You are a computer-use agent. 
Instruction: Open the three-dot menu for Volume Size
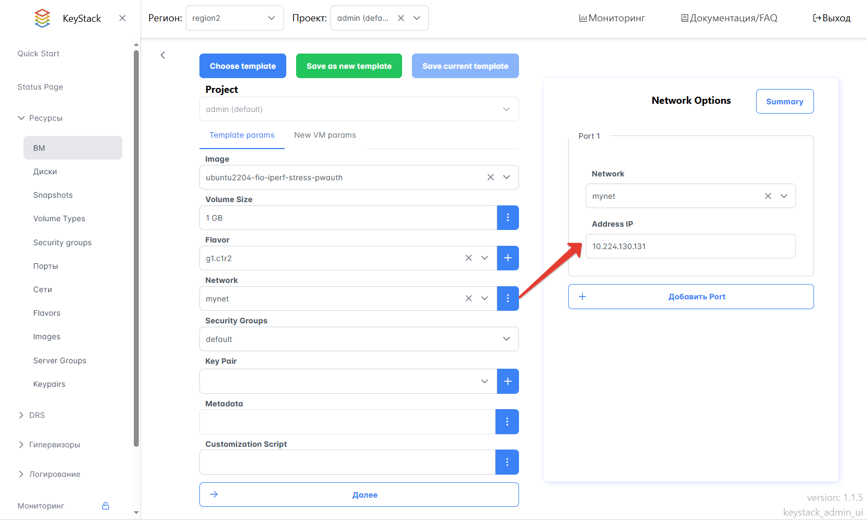(508, 218)
